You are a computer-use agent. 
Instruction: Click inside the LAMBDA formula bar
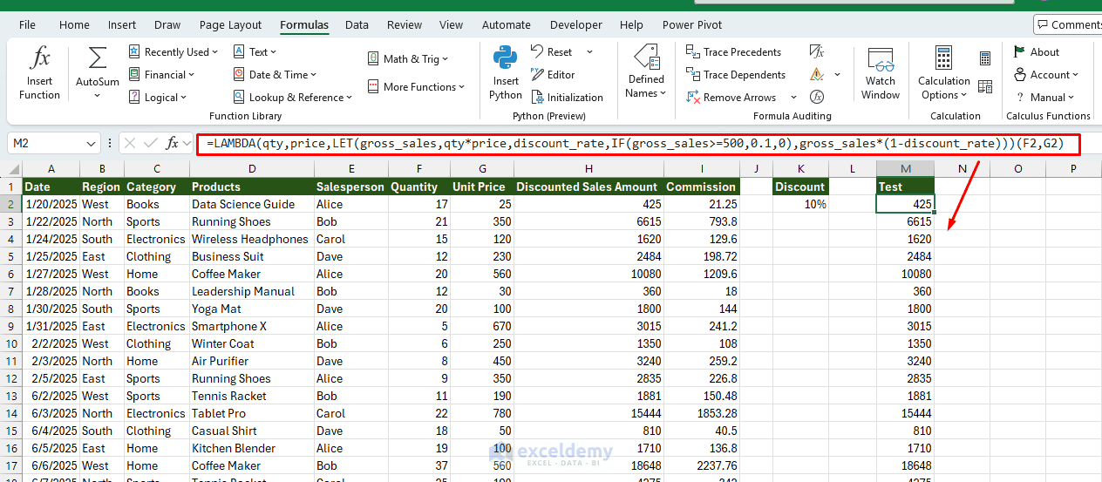(x=639, y=143)
